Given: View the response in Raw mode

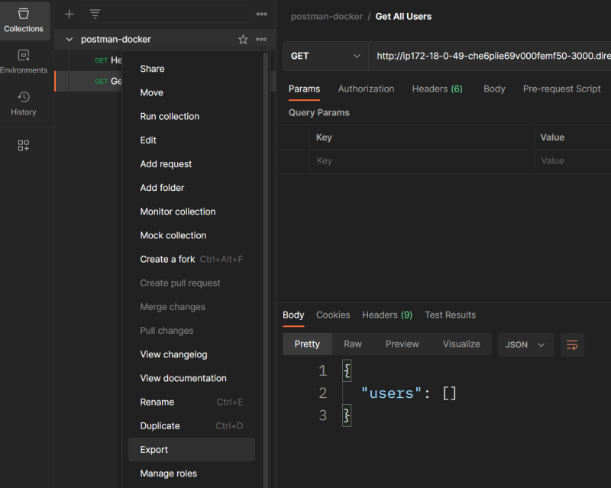Looking at the screenshot, I should pyautogui.click(x=352, y=344).
